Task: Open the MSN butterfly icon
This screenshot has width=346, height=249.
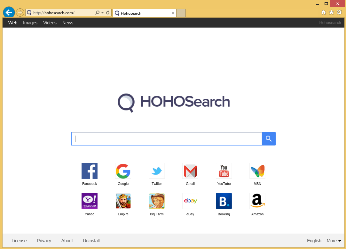Action: point(257,171)
